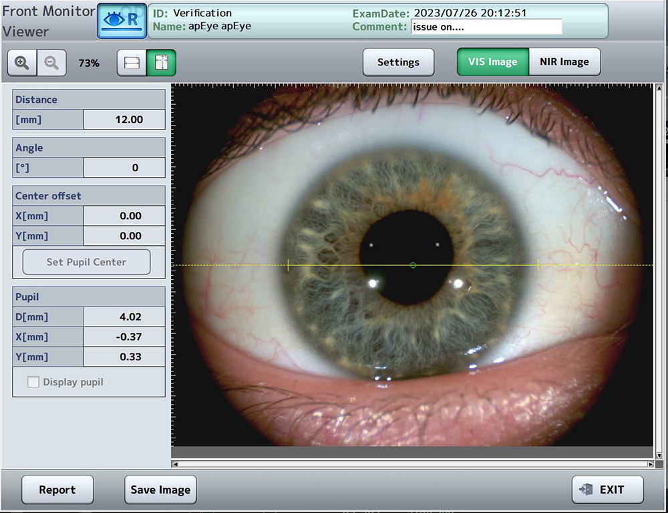Switch to VIS Image view

[493, 61]
